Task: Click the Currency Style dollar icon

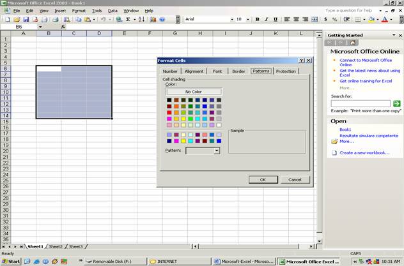Action: [x=325, y=19]
